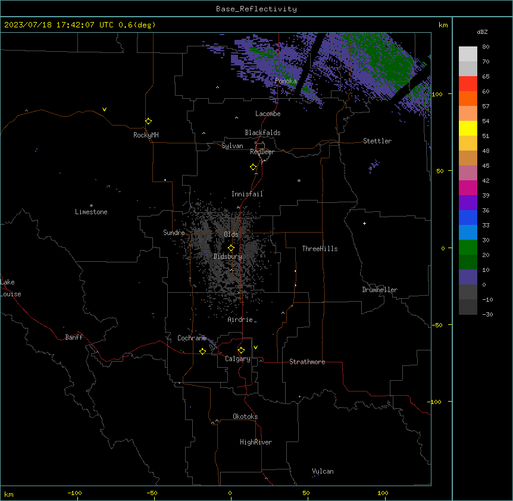Click the 0.6(deg) elevation angle text
513x501 pixels.
point(137,25)
